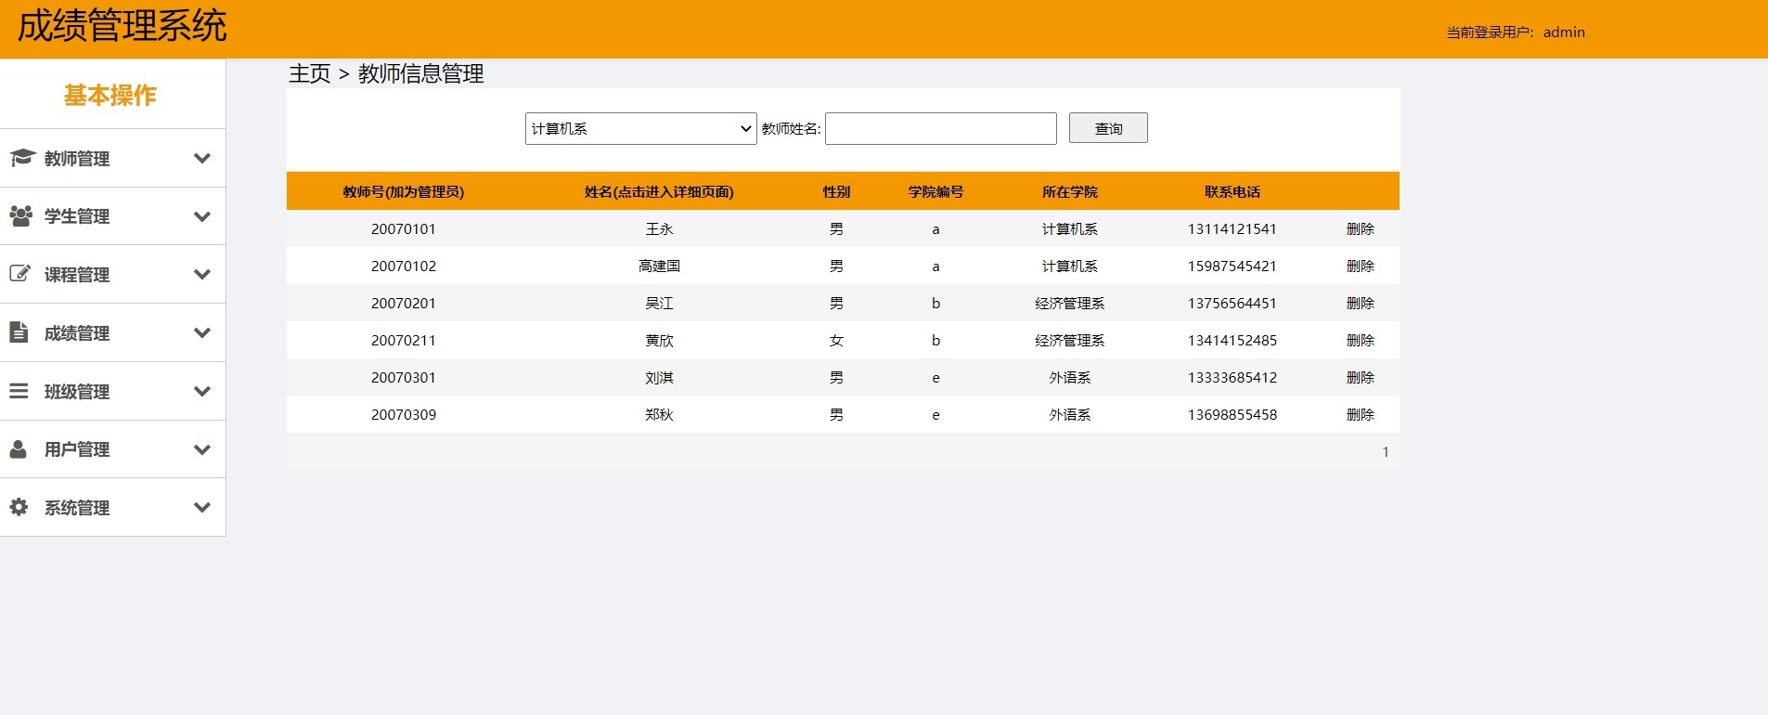The image size is (1768, 715).
Task: Click teacher number 20070211
Action: pos(404,340)
